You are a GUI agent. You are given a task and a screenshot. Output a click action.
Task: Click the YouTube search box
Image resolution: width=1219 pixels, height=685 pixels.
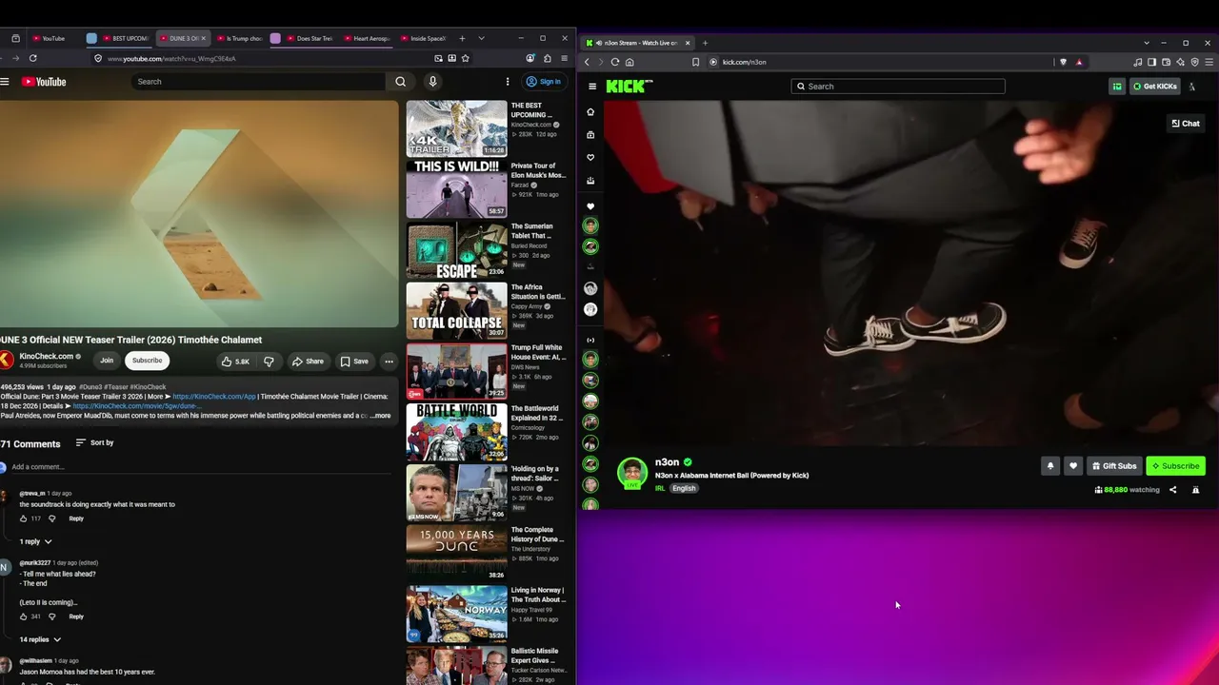[x=257, y=82]
